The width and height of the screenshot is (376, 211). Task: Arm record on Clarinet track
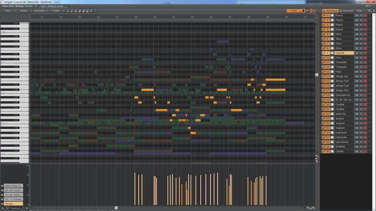(365, 53)
